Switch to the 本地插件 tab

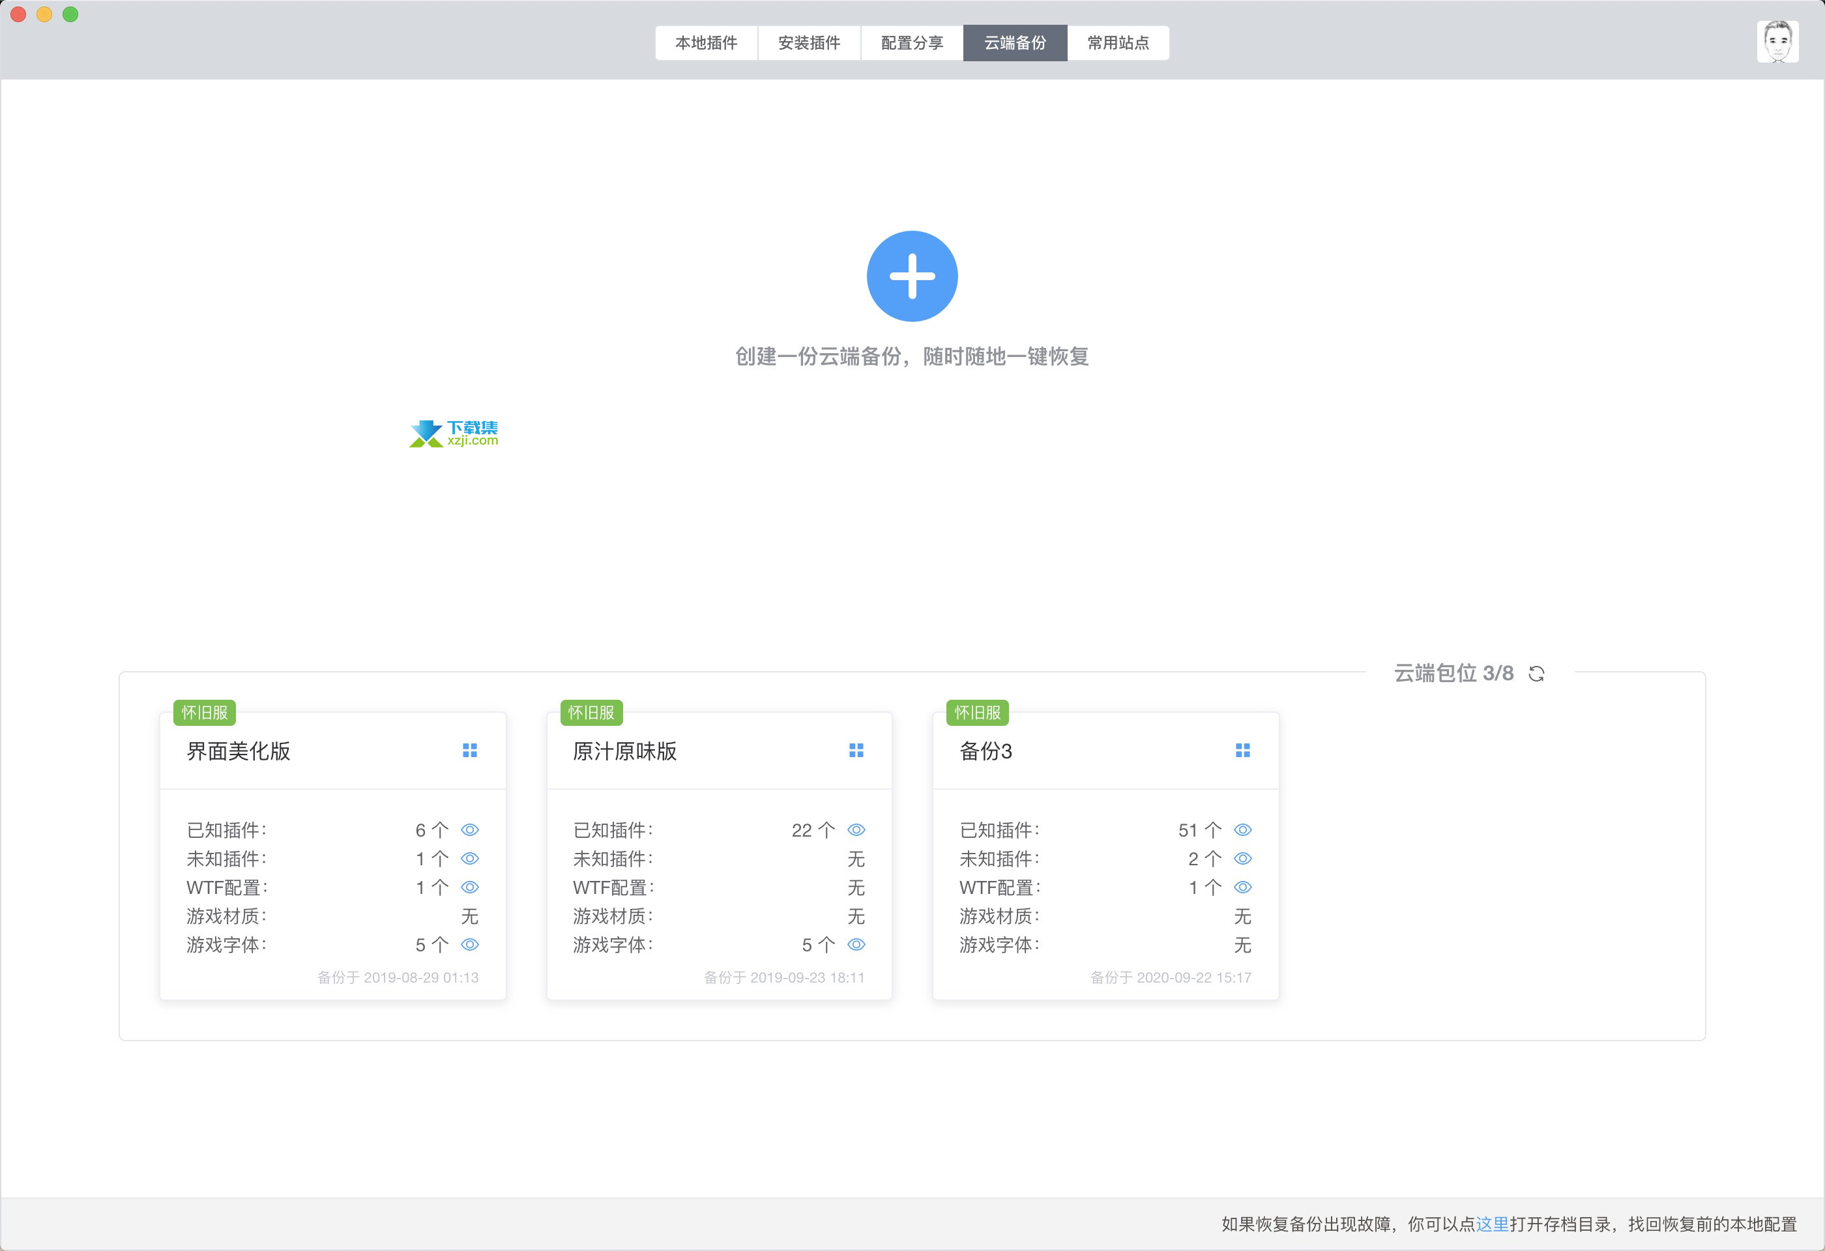pyautogui.click(x=706, y=42)
